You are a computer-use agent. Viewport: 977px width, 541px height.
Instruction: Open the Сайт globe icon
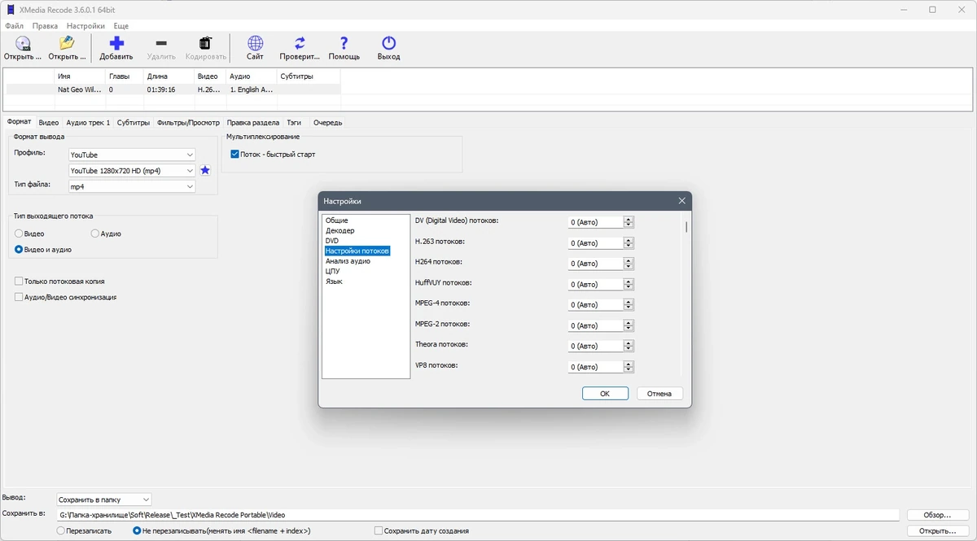point(255,44)
